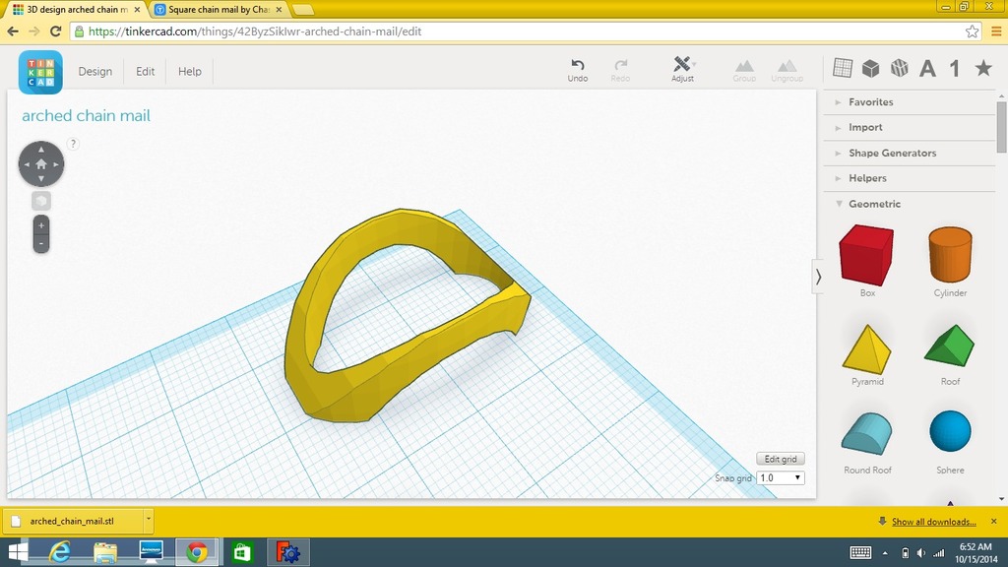1008x567 pixels.
Task: Click the Edit grid button
Action: [781, 459]
